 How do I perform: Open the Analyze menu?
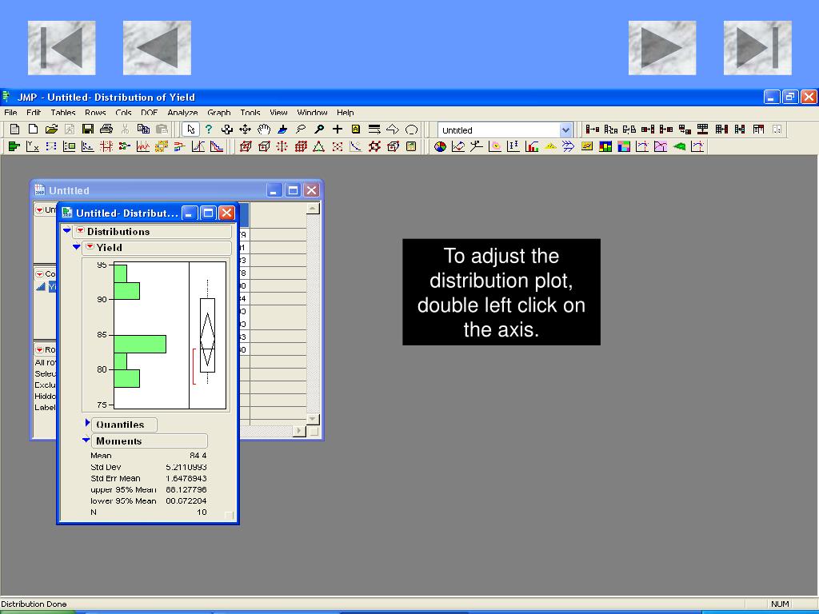pyautogui.click(x=182, y=112)
